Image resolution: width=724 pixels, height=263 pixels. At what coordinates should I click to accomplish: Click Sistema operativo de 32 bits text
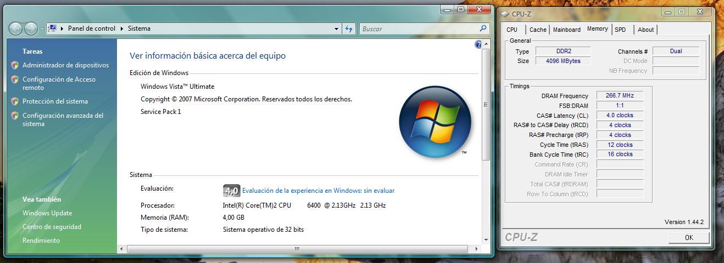263,230
